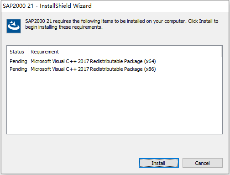This screenshot has width=230, height=175.
Task: Click Pending status of x86 package
Action: coord(18,69)
